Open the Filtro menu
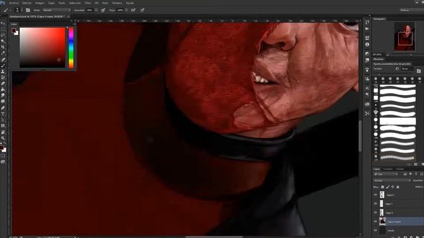424x238 pixels. tap(87, 3)
